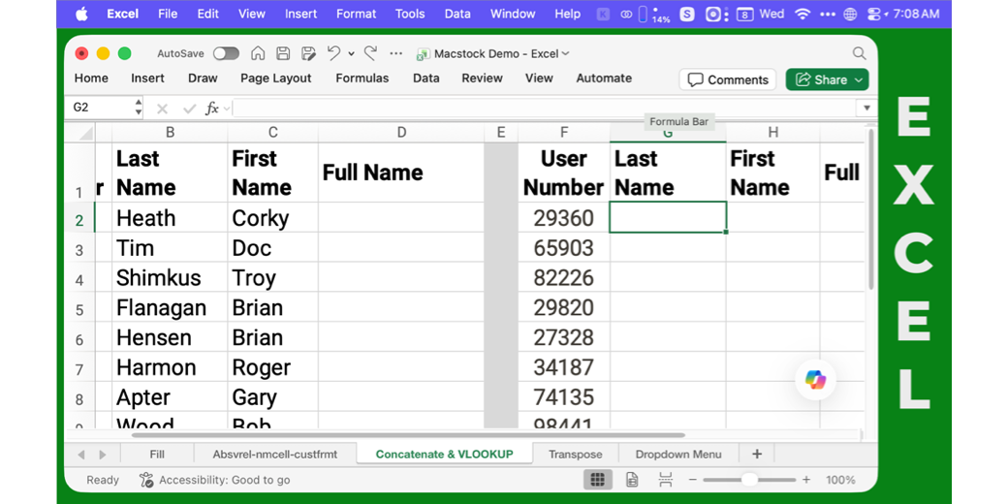This screenshot has width=1008, height=504.
Task: Open the Control Center icon
Action: [872, 14]
